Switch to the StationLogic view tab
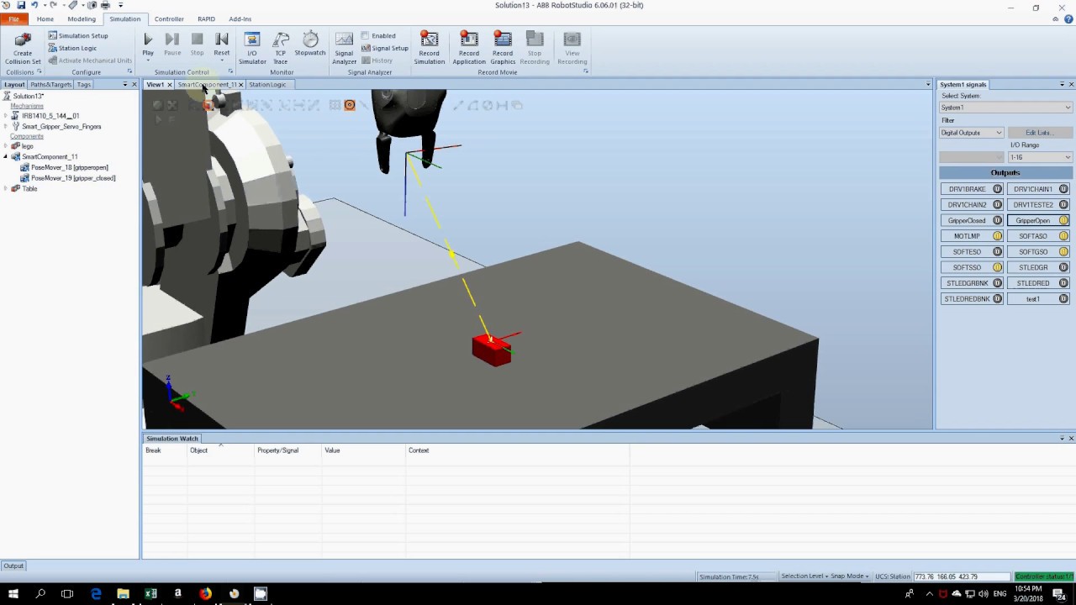Image resolution: width=1076 pixels, height=605 pixels. click(267, 84)
